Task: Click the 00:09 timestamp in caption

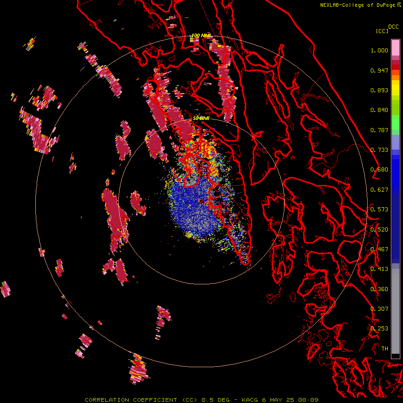Action: tap(308, 400)
